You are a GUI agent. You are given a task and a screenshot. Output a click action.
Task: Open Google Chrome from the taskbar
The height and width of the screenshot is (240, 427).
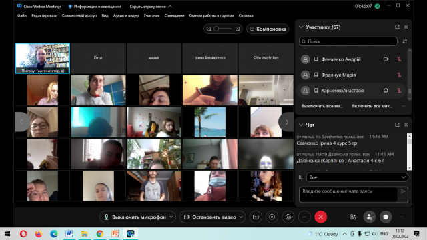(100, 234)
